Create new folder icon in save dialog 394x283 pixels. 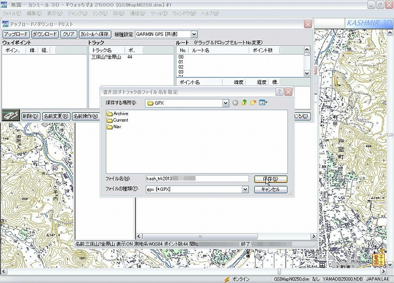pyautogui.click(x=253, y=103)
